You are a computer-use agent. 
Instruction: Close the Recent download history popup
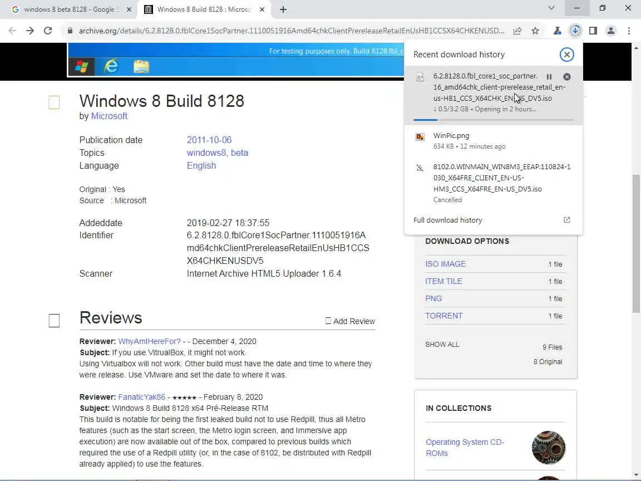coord(566,55)
